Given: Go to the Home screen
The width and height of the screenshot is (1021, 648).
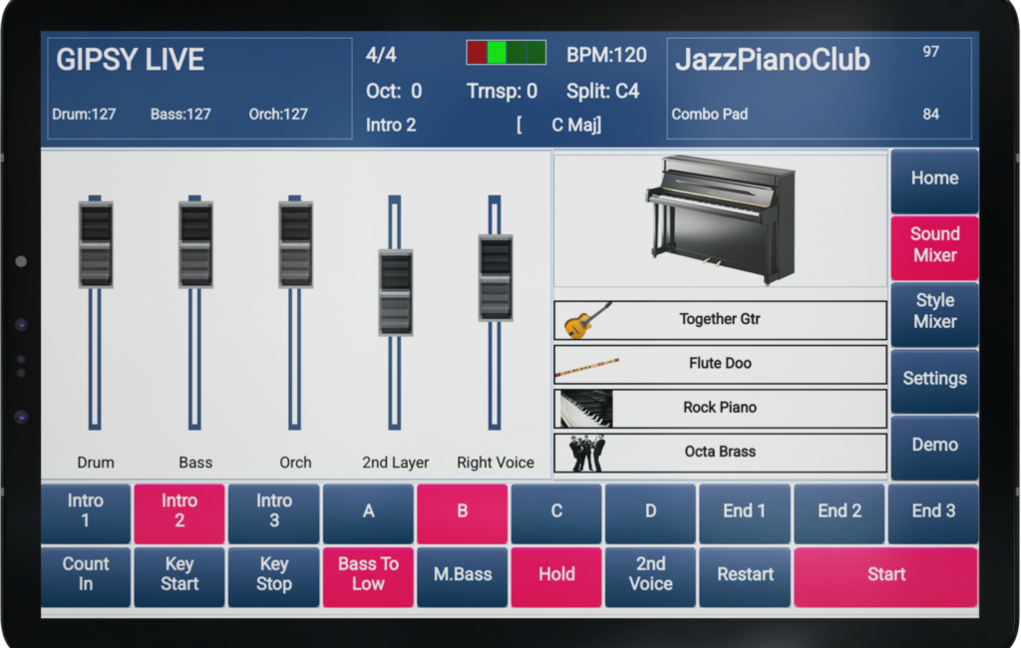Looking at the screenshot, I should (934, 179).
